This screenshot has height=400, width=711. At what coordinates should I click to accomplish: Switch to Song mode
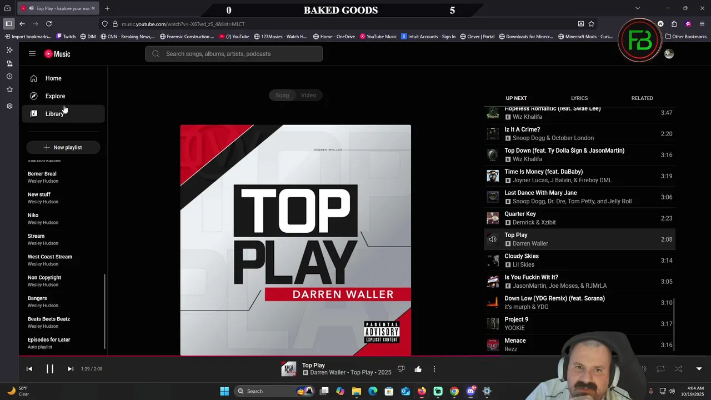pos(282,96)
